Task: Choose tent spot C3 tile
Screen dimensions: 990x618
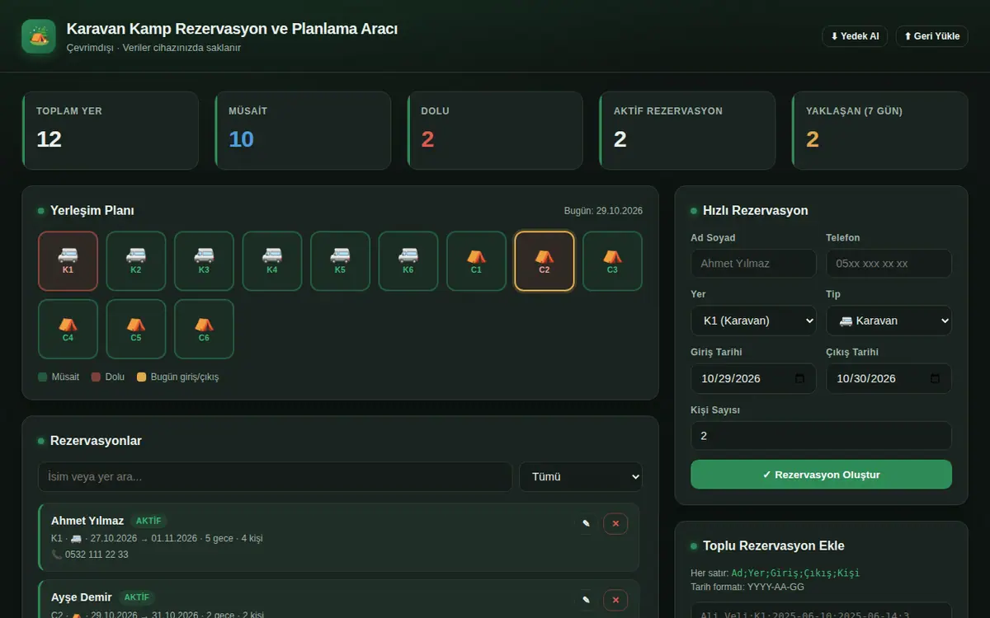Action: (612, 261)
